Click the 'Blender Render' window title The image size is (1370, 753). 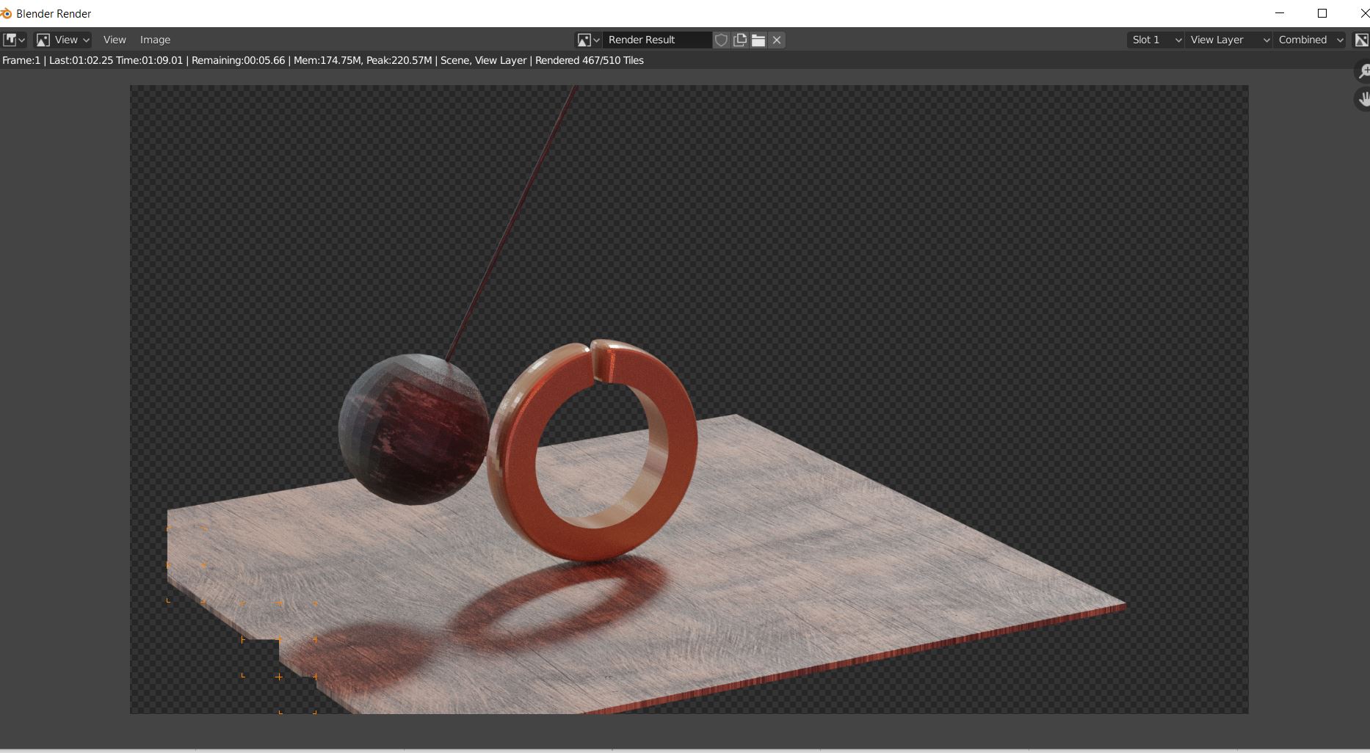pyautogui.click(x=54, y=13)
